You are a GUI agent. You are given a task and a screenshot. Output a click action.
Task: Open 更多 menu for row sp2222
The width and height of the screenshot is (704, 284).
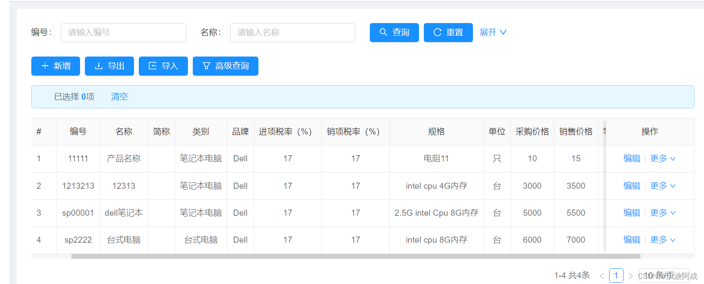(x=663, y=240)
